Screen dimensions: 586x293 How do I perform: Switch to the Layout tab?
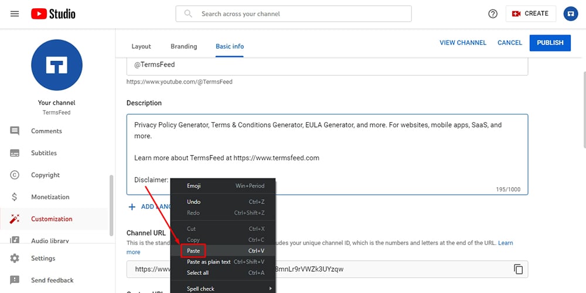(x=141, y=47)
